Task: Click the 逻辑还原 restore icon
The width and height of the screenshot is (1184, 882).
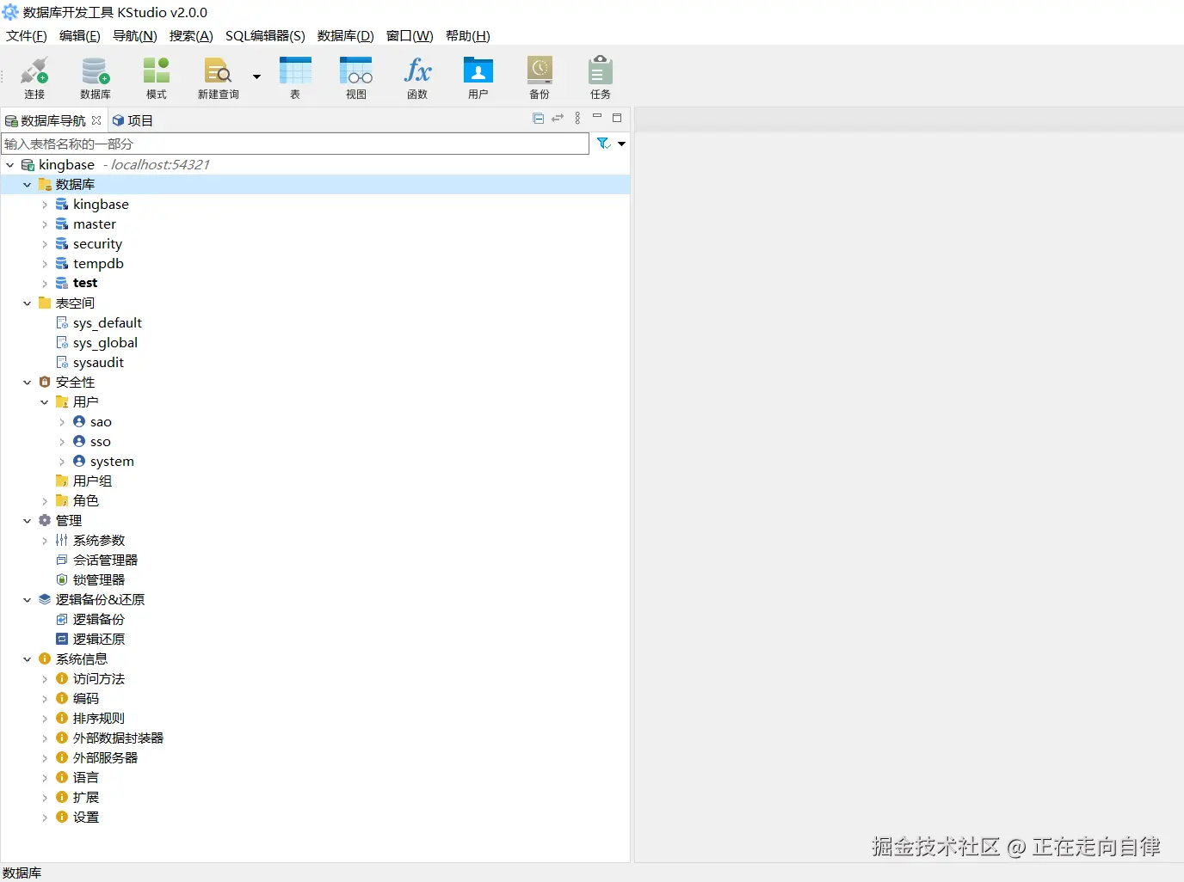Action: 62,639
